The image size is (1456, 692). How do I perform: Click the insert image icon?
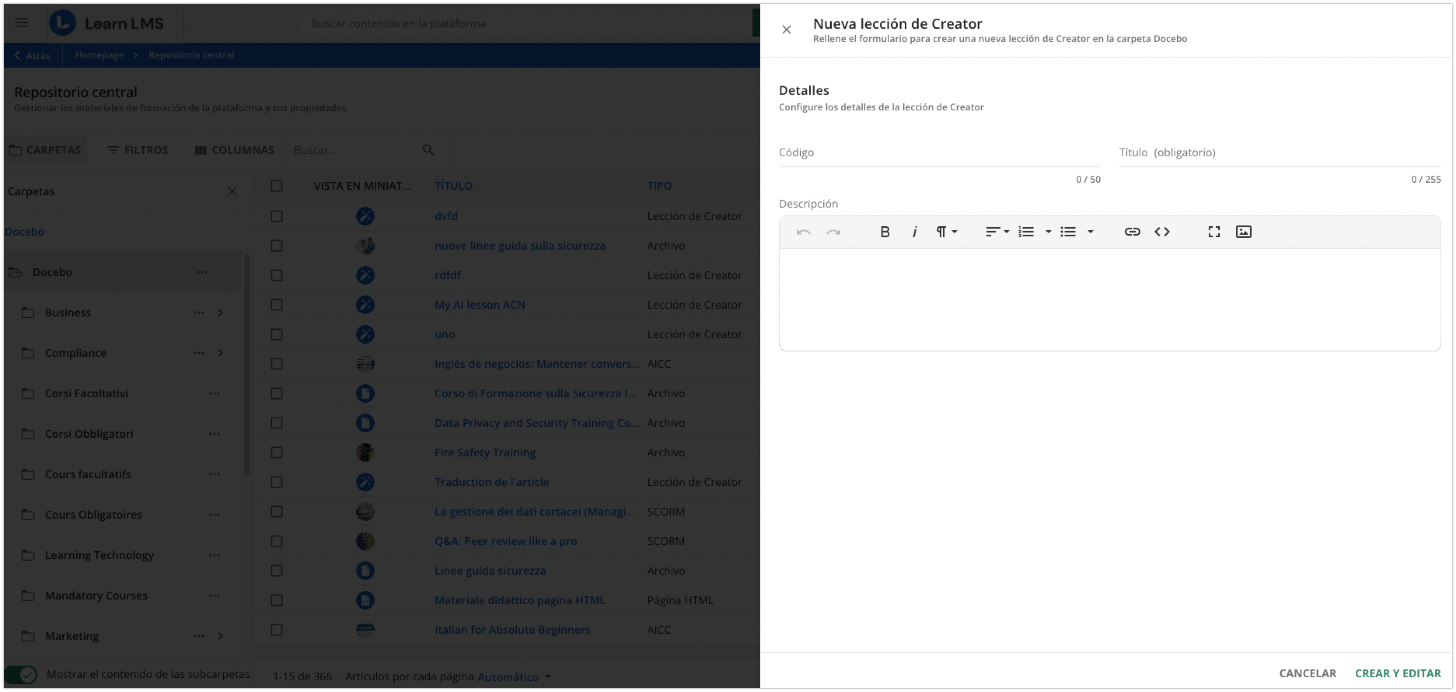[1243, 232]
